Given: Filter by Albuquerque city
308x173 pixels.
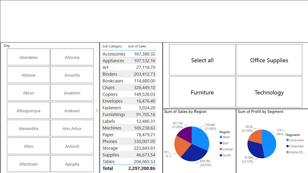Looking at the screenshot, I should tap(28, 111).
